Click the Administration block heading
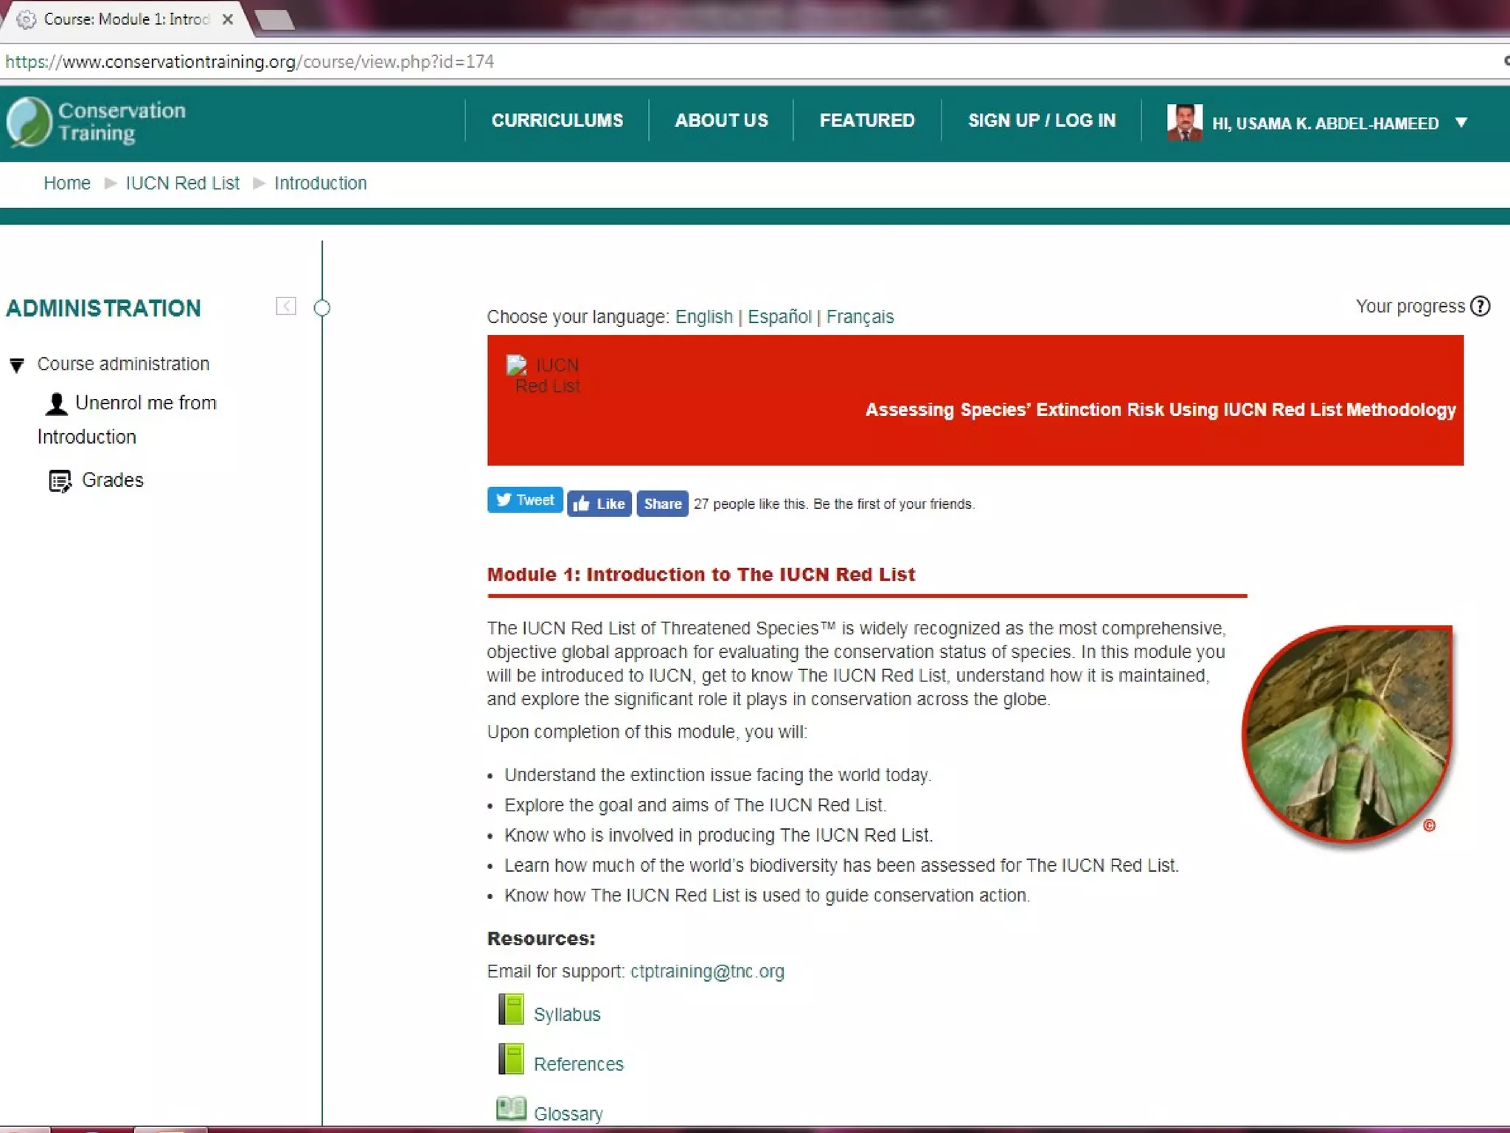The image size is (1510, 1133). pyautogui.click(x=103, y=308)
